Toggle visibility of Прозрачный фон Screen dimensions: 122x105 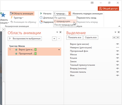[118, 51]
